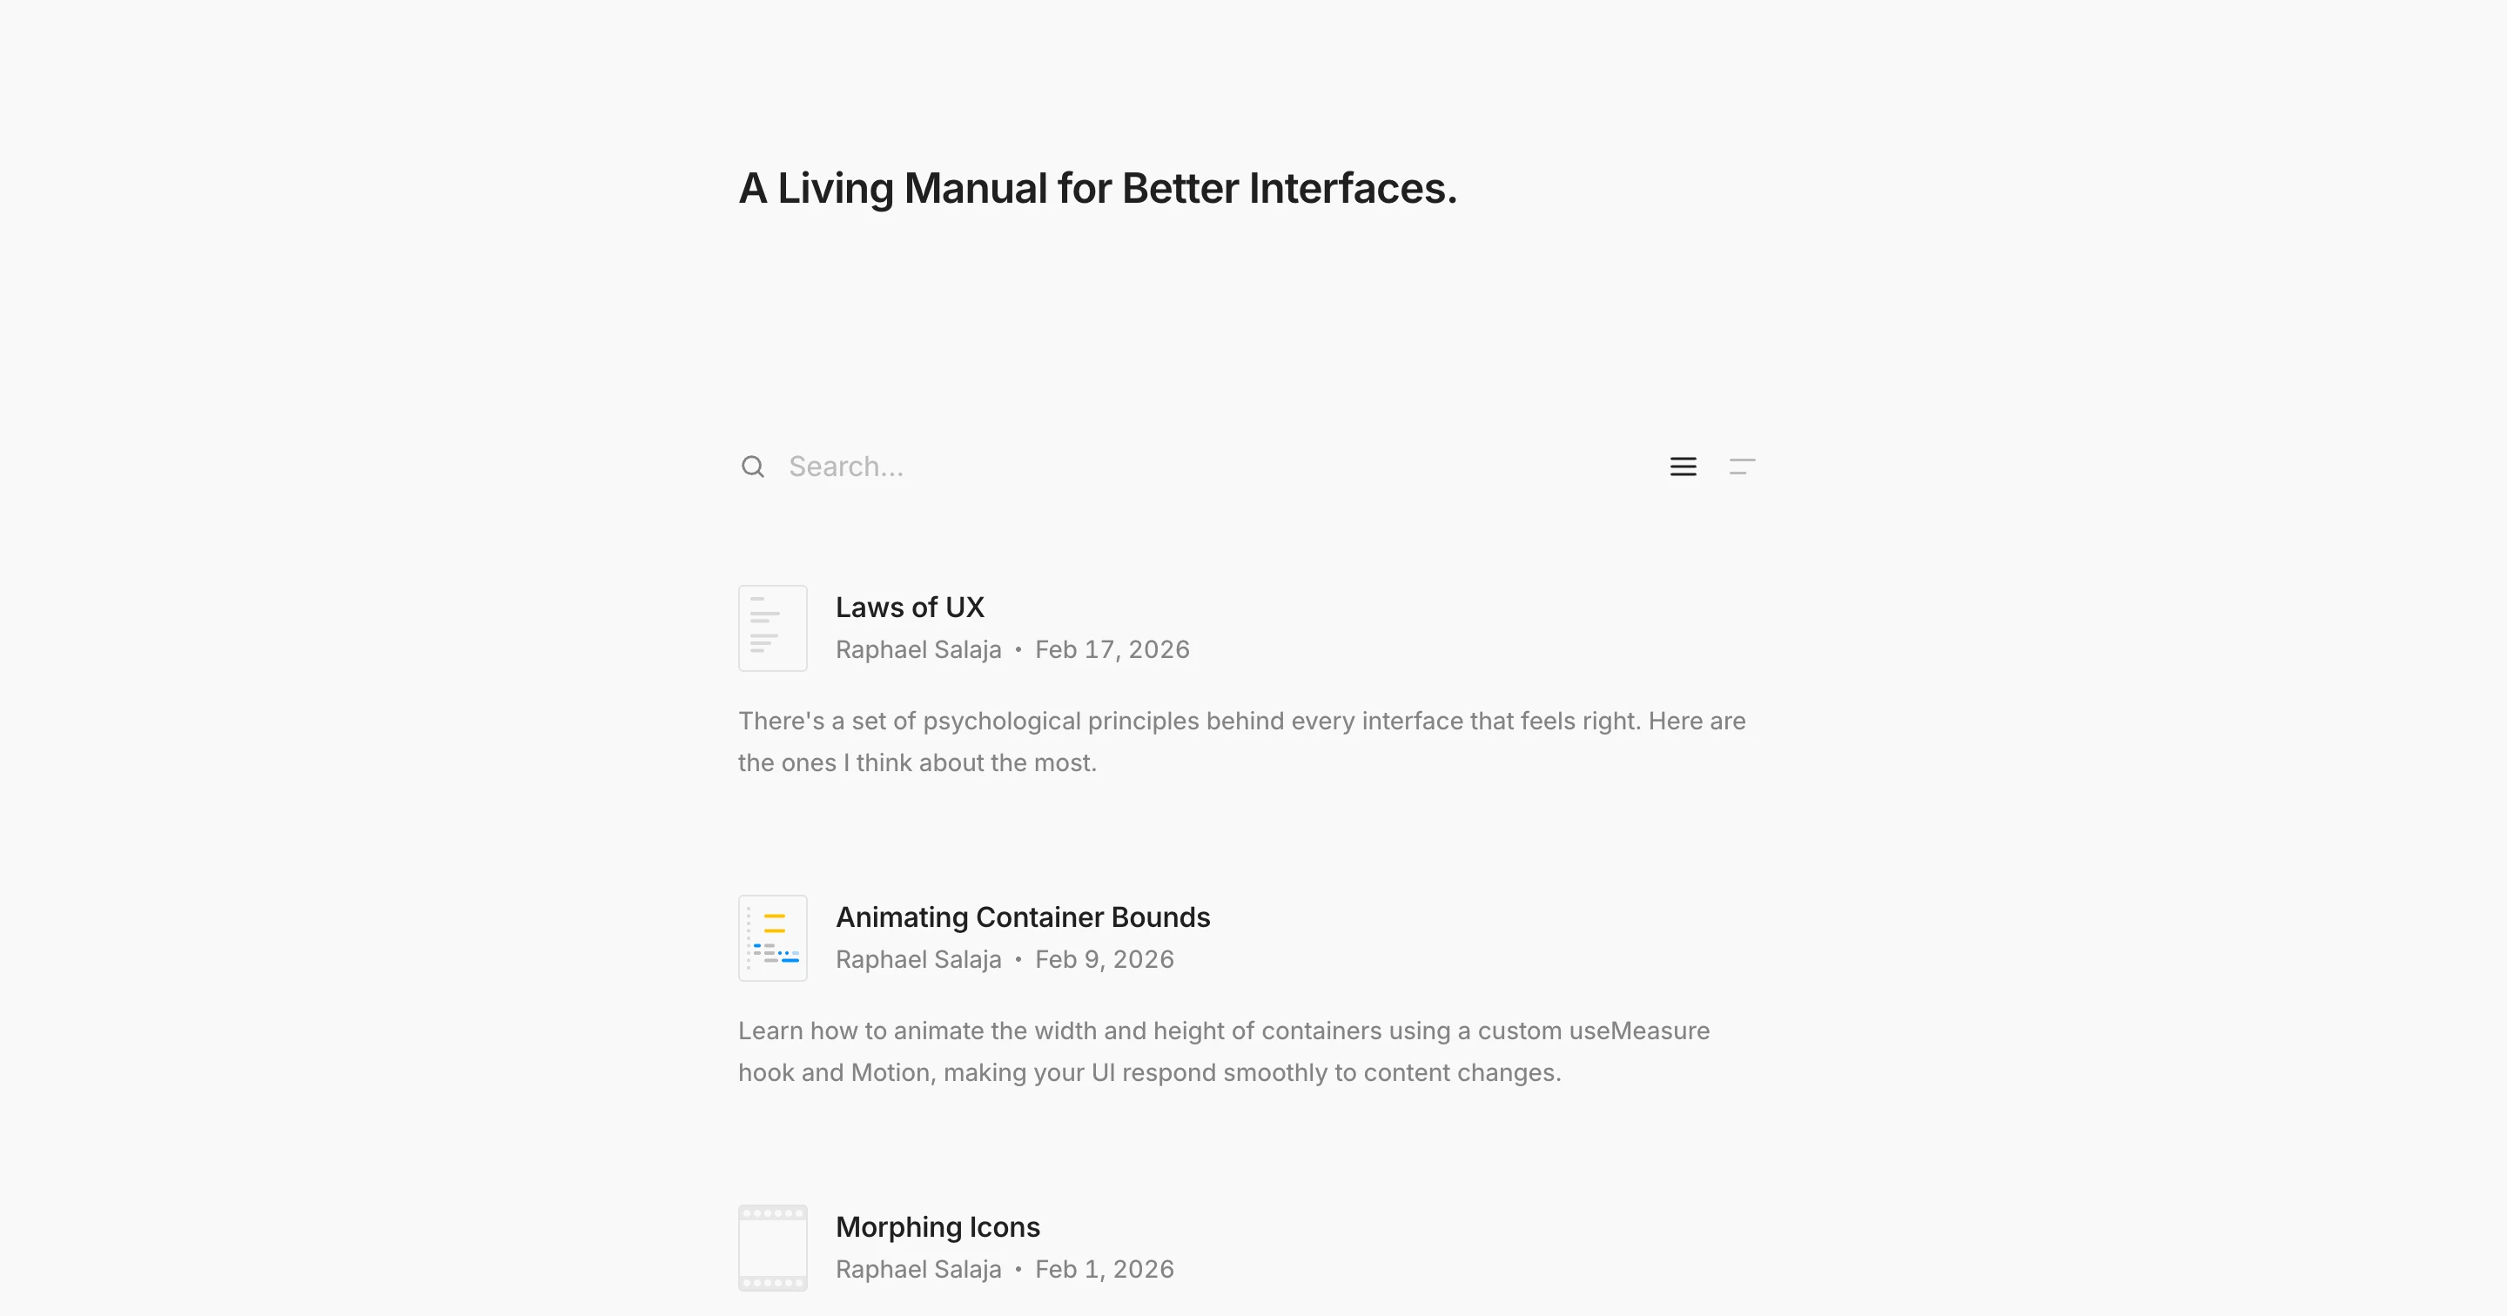Open the Laws of UX article title
The width and height of the screenshot is (2507, 1316).
(x=910, y=608)
